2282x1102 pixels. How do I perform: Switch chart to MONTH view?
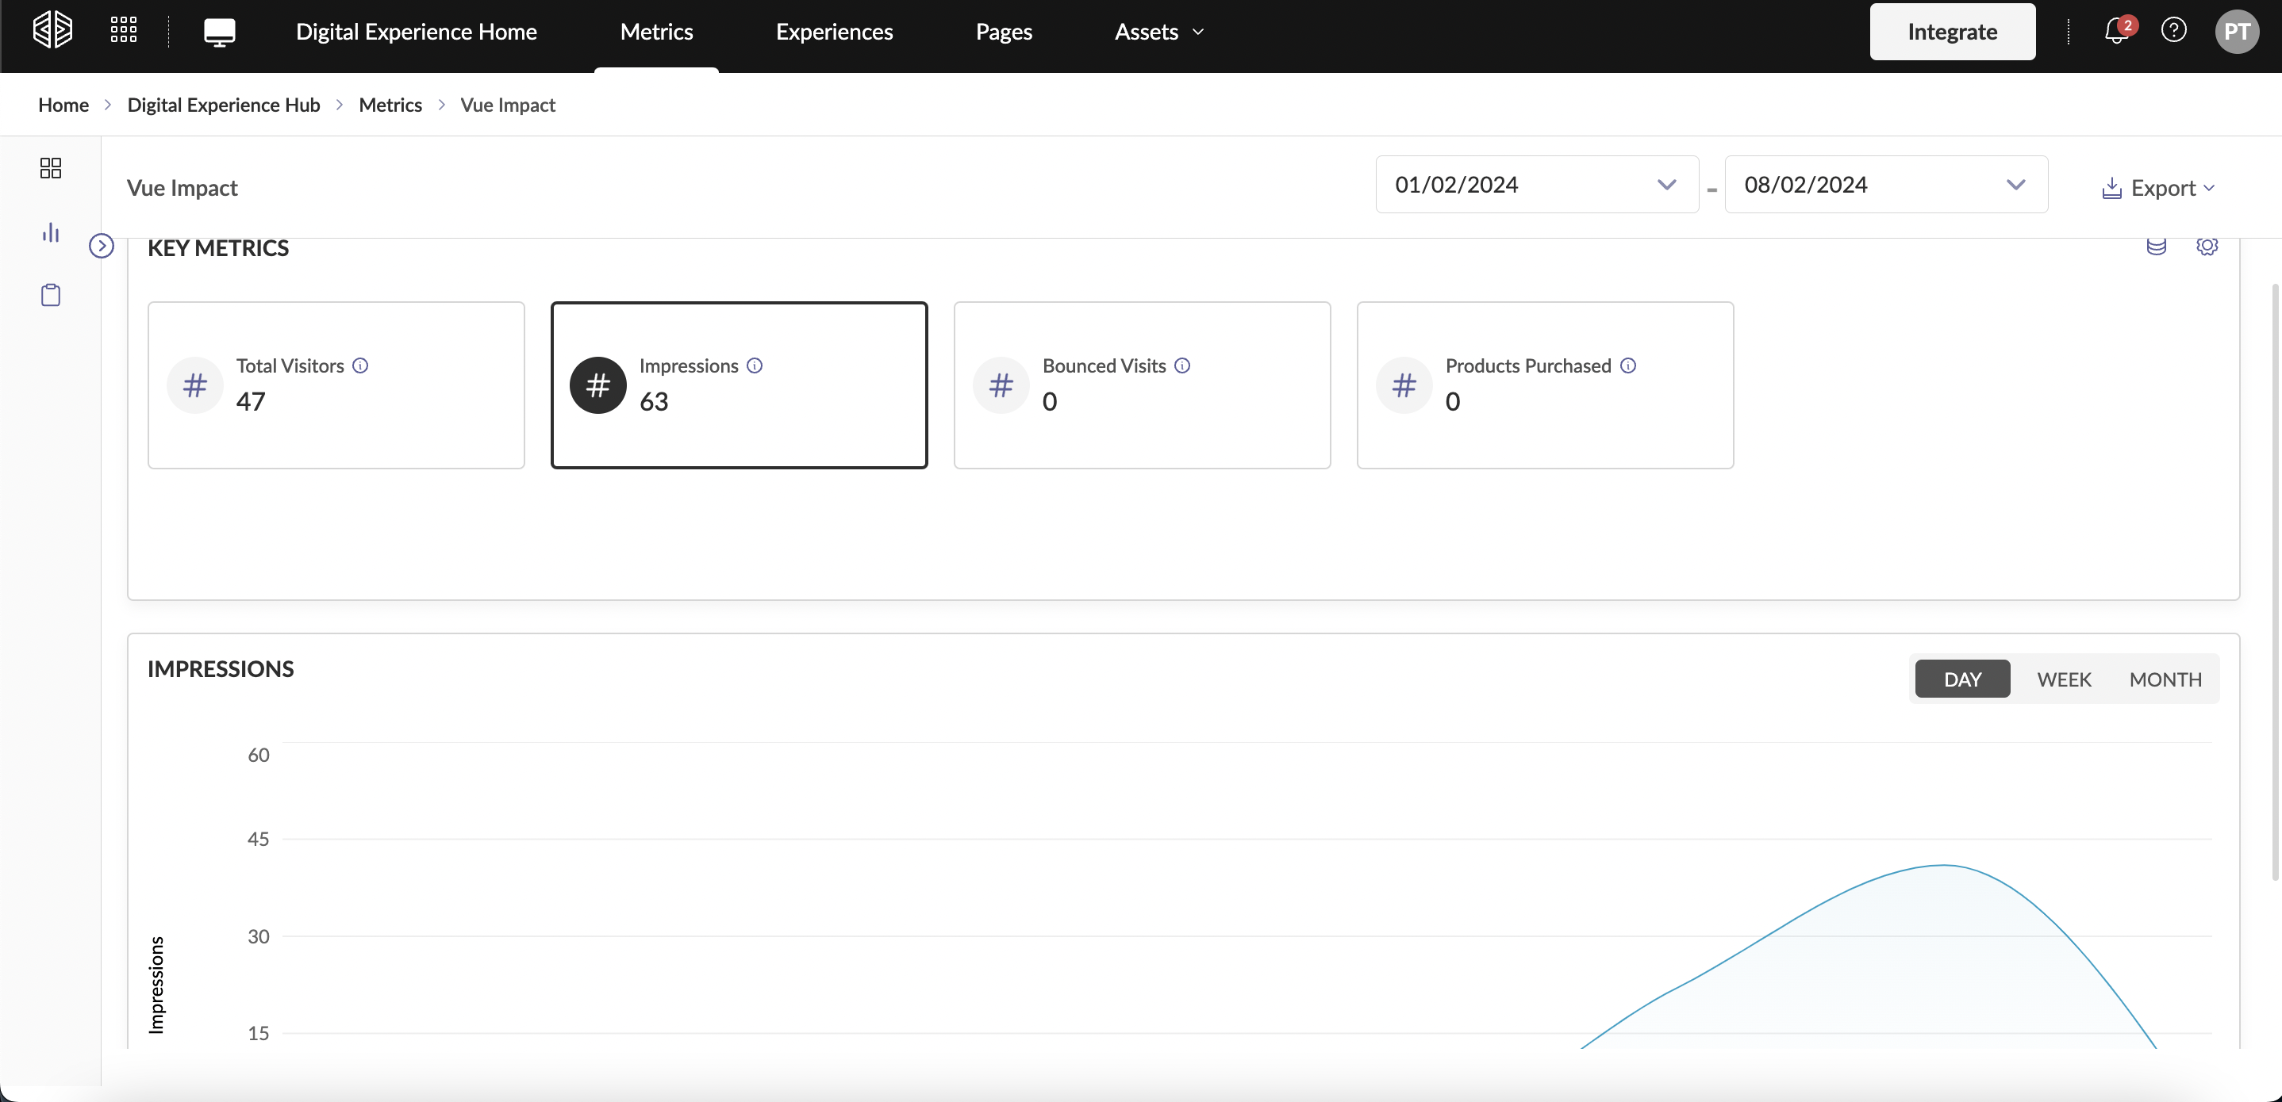point(2165,679)
